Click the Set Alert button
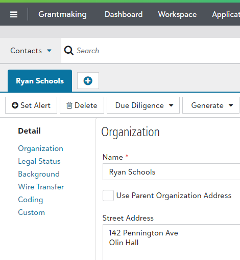 (31, 105)
